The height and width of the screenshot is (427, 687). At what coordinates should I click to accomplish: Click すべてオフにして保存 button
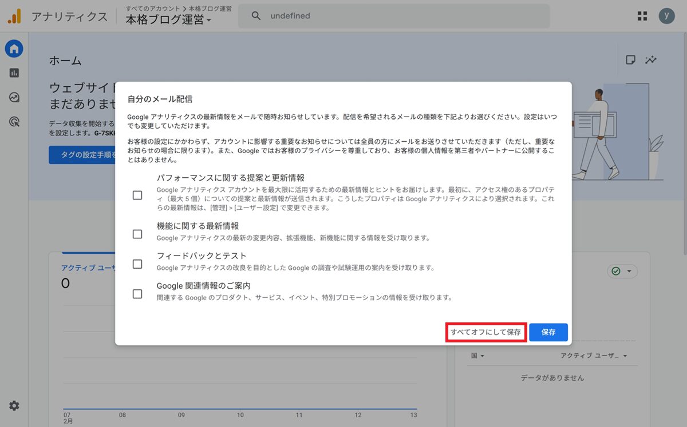pos(485,332)
